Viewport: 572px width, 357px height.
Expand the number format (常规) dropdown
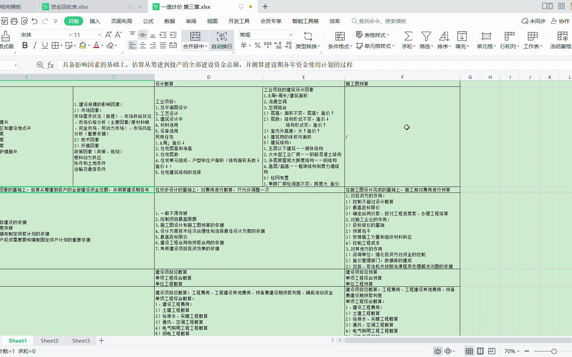tap(290, 34)
